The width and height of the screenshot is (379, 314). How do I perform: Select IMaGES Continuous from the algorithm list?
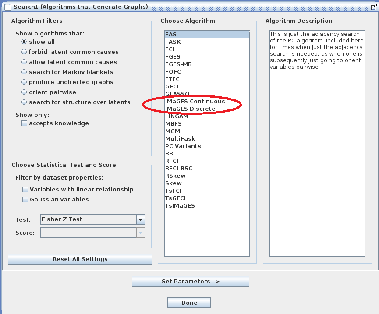(x=195, y=101)
